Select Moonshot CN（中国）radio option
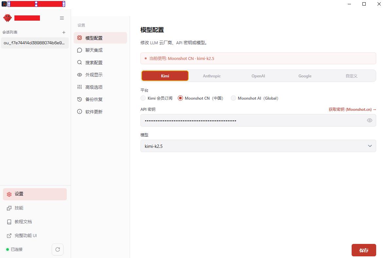This screenshot has width=386, height=258. click(x=180, y=98)
